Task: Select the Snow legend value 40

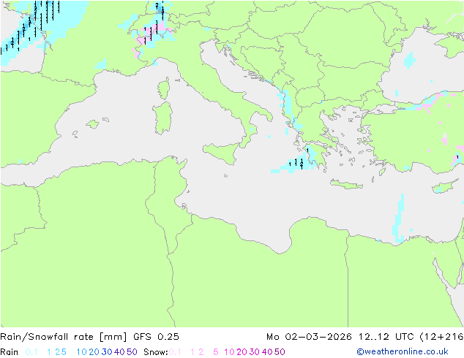Action: (267, 352)
